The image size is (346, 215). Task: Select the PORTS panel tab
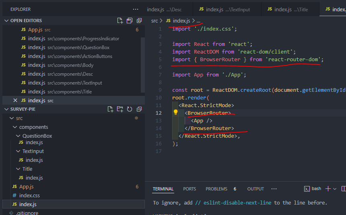coord(189,189)
